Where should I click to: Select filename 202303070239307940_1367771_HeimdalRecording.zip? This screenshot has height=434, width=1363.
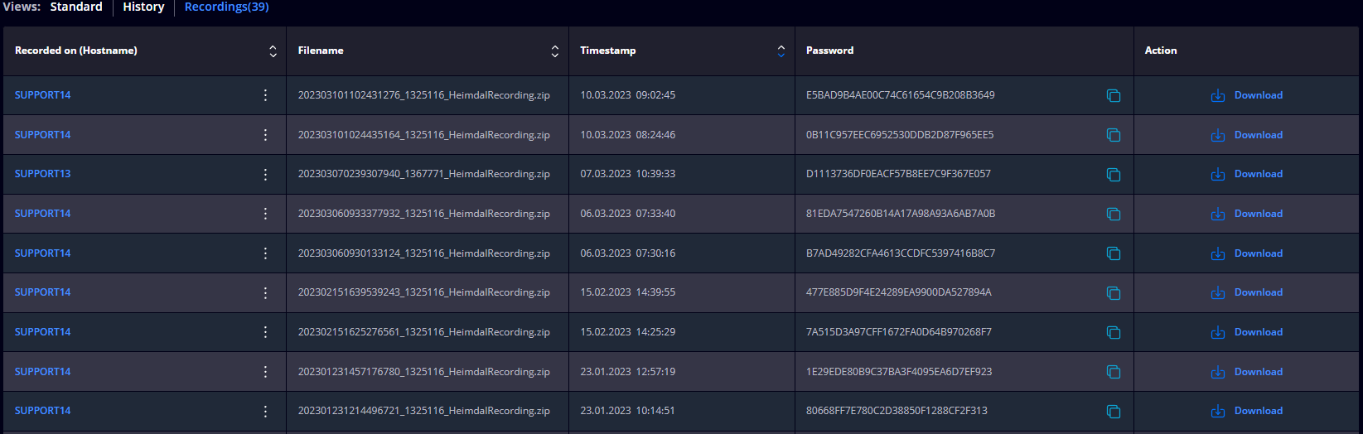pos(424,174)
